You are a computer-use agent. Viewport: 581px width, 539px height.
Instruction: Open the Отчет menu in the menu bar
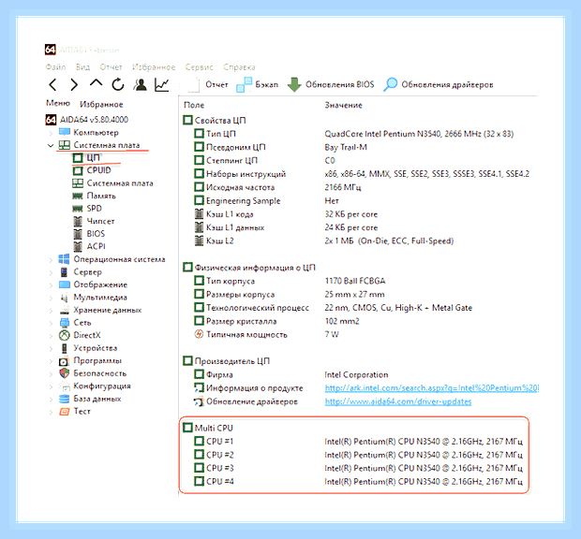coord(111,67)
